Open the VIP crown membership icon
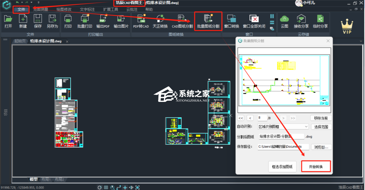Screen dimensions: 365x190 click(x=347, y=27)
